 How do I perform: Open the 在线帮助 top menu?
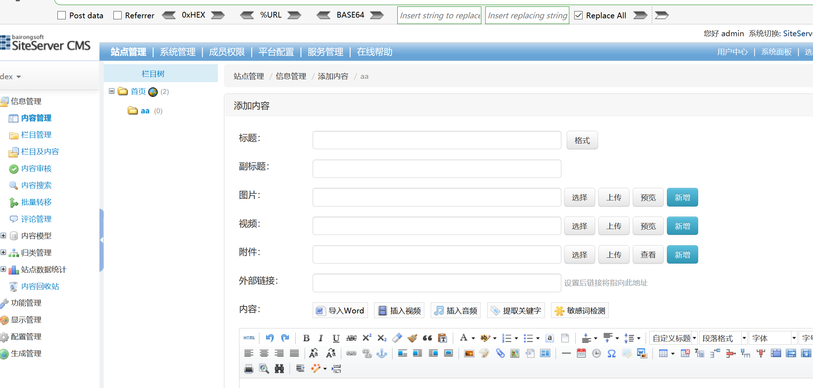point(374,52)
